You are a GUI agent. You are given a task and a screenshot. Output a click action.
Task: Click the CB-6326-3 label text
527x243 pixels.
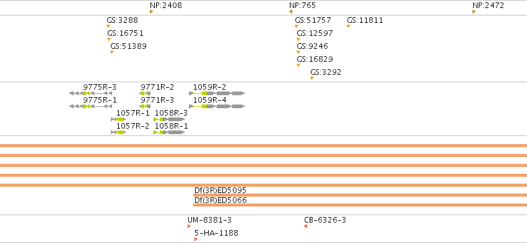click(x=325, y=220)
